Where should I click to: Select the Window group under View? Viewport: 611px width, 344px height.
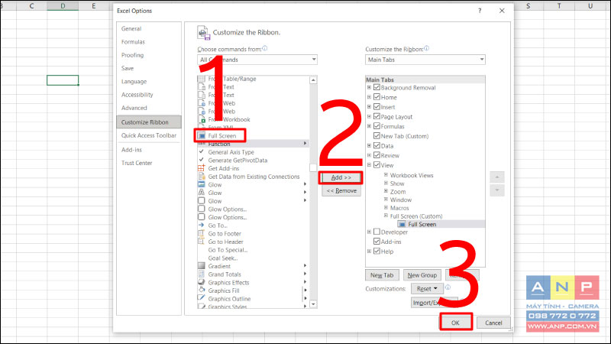pyautogui.click(x=400, y=200)
